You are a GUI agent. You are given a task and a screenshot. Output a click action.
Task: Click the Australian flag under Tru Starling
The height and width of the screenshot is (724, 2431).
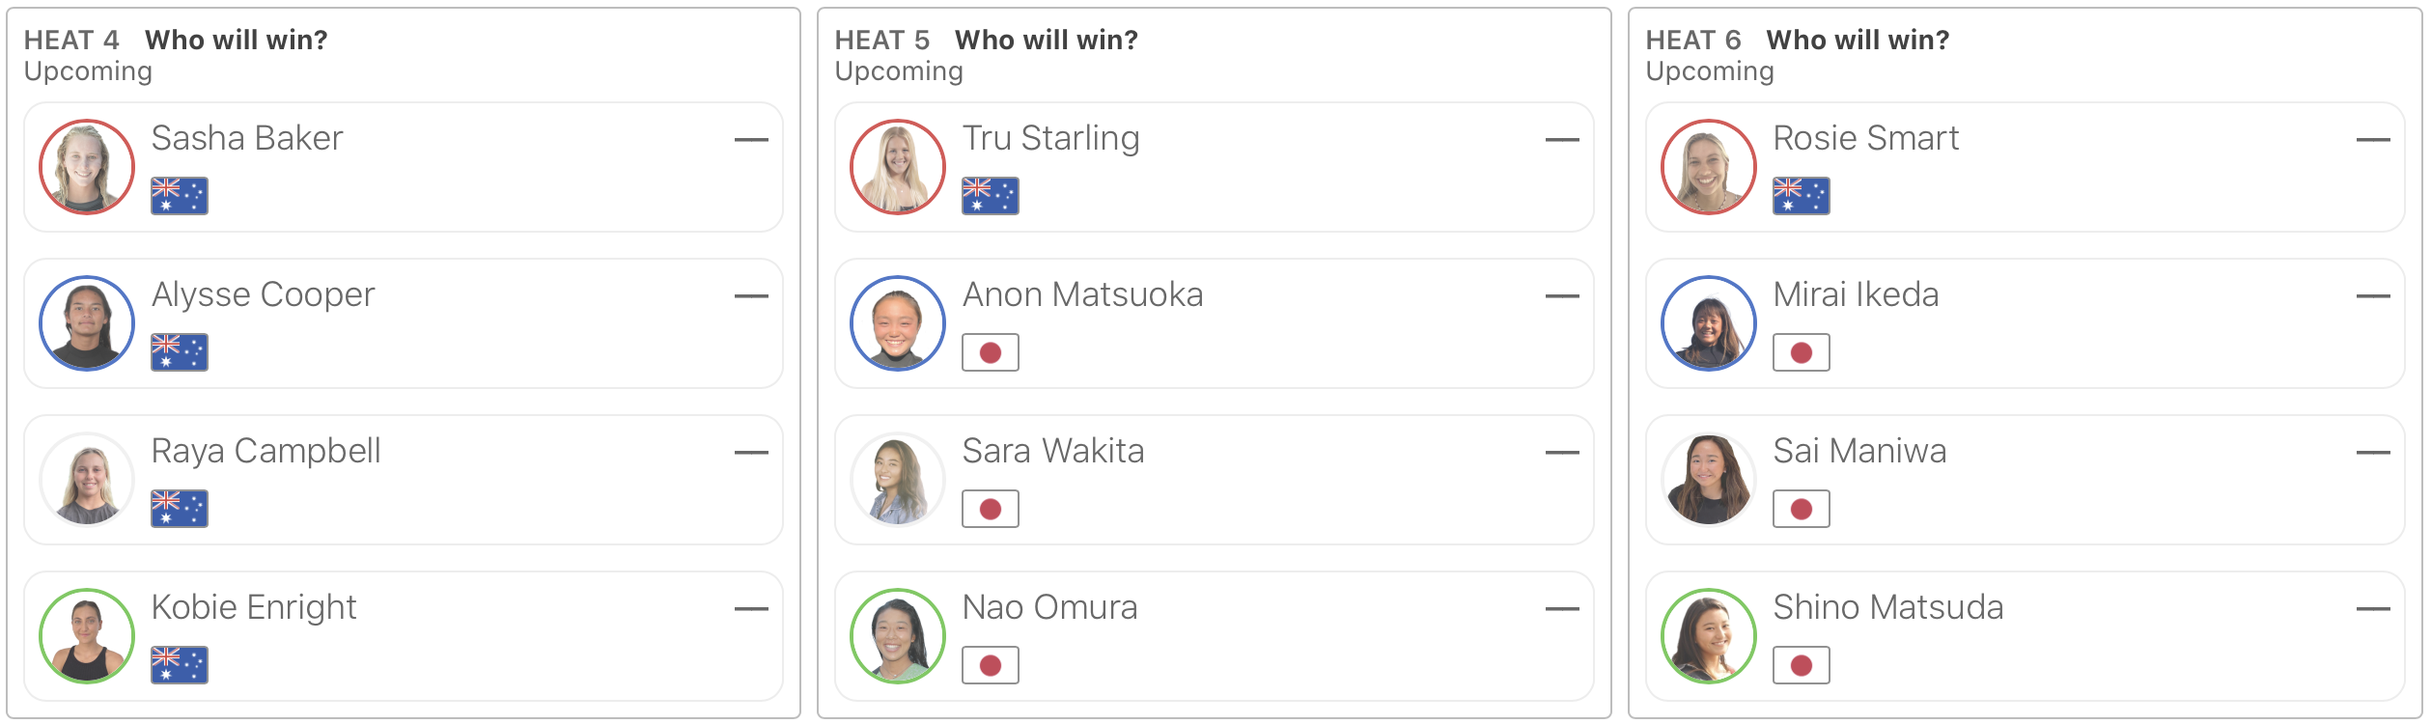[990, 196]
